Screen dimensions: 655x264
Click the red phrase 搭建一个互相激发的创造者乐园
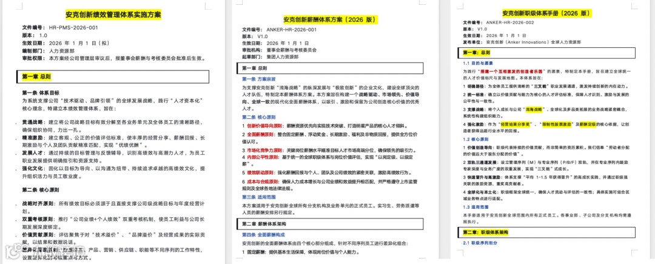512,72
